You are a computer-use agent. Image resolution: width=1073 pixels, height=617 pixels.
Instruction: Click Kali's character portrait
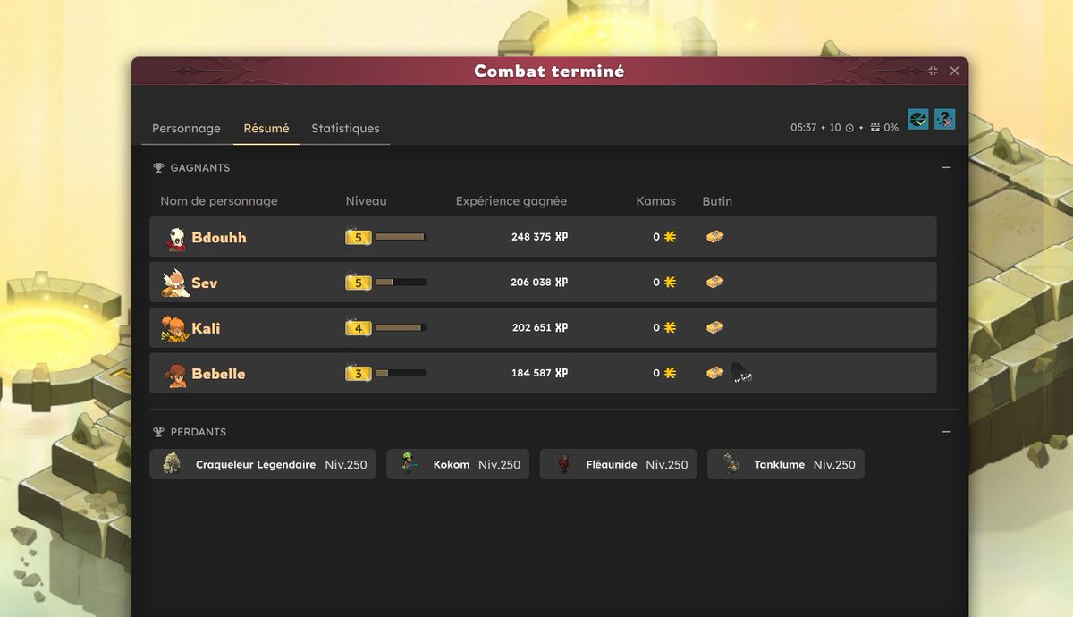pyautogui.click(x=174, y=328)
